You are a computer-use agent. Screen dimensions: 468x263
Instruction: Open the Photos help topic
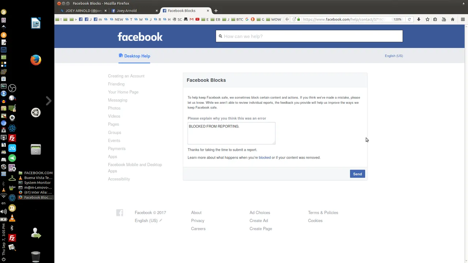point(114,108)
